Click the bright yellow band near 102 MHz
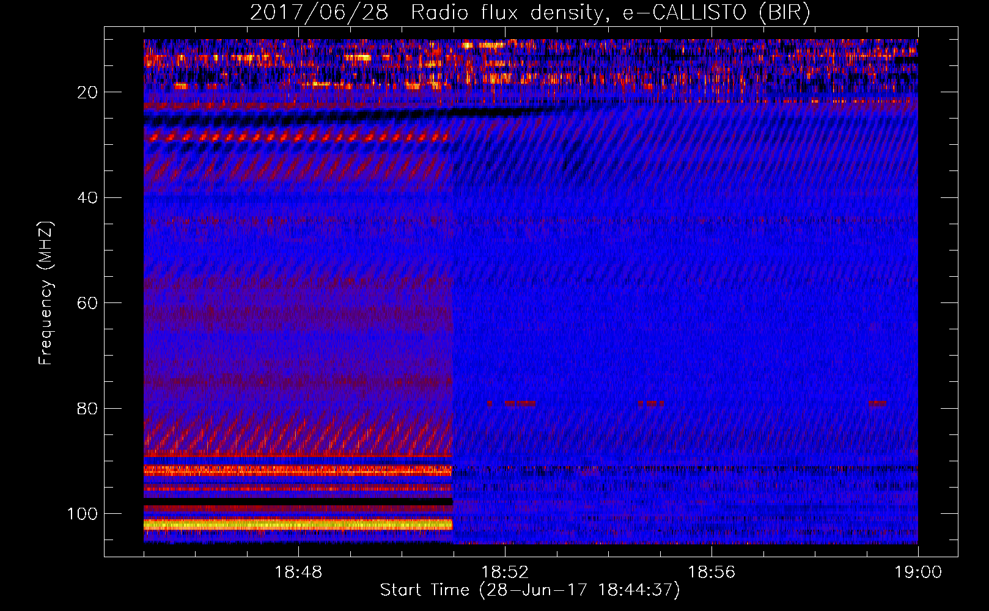The width and height of the screenshot is (989, 611). tap(298, 524)
